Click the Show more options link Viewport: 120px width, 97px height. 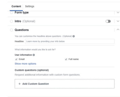click(25, 64)
